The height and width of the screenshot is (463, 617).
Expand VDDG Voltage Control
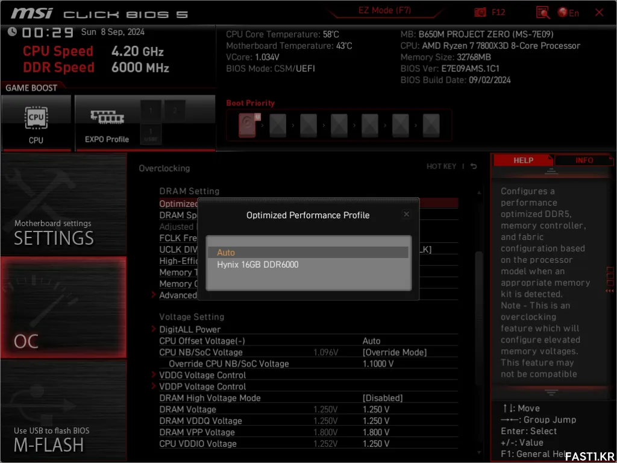(202, 375)
